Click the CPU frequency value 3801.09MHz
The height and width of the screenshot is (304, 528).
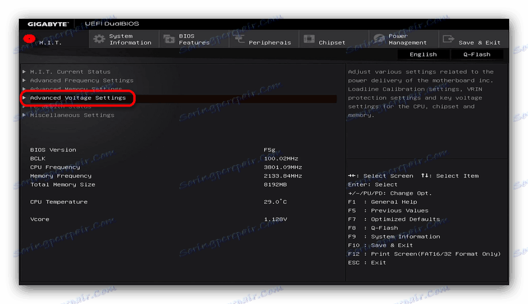tap(283, 167)
